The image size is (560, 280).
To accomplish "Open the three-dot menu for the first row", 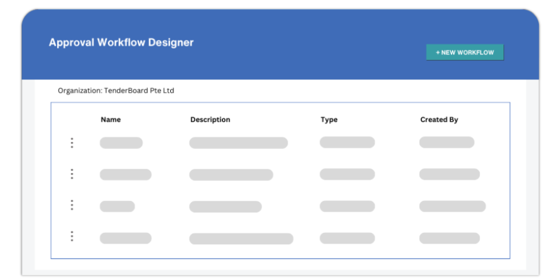I will click(x=72, y=143).
